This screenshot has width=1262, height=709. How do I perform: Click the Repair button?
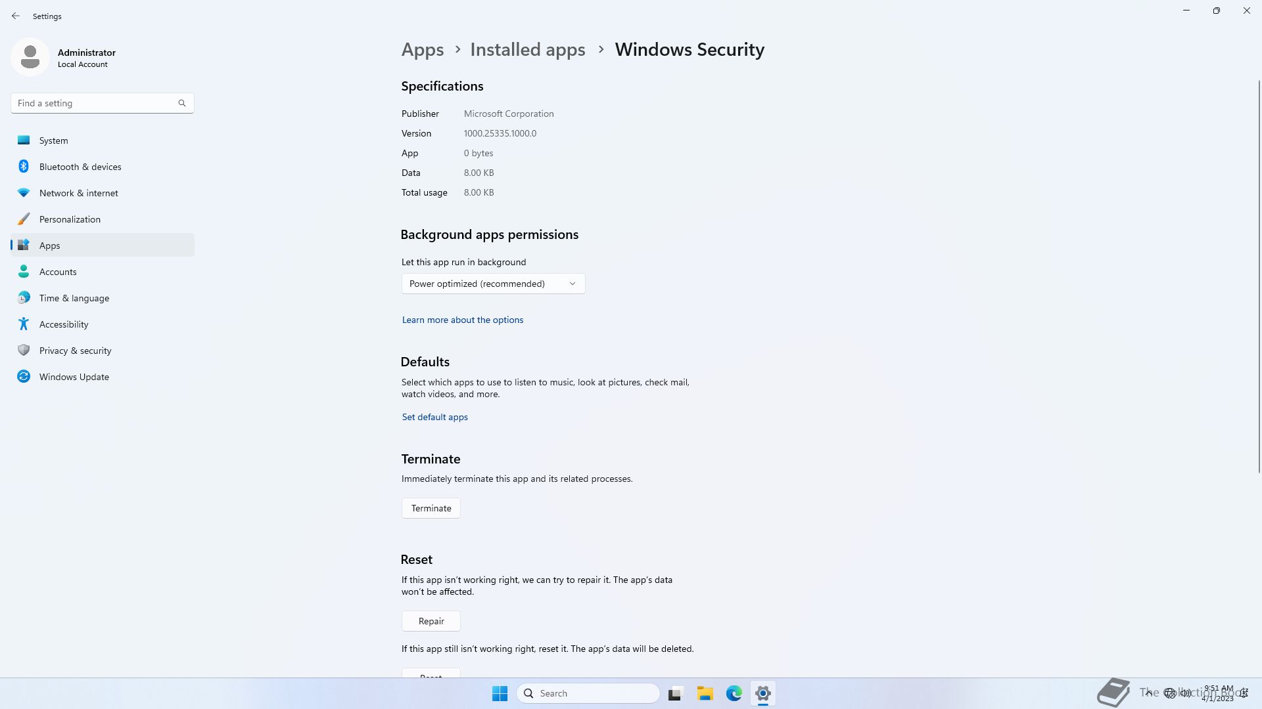coord(431,621)
